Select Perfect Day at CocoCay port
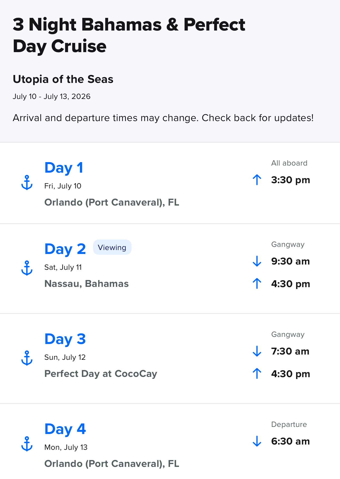Viewport: 340px width, 479px height. [101, 374]
